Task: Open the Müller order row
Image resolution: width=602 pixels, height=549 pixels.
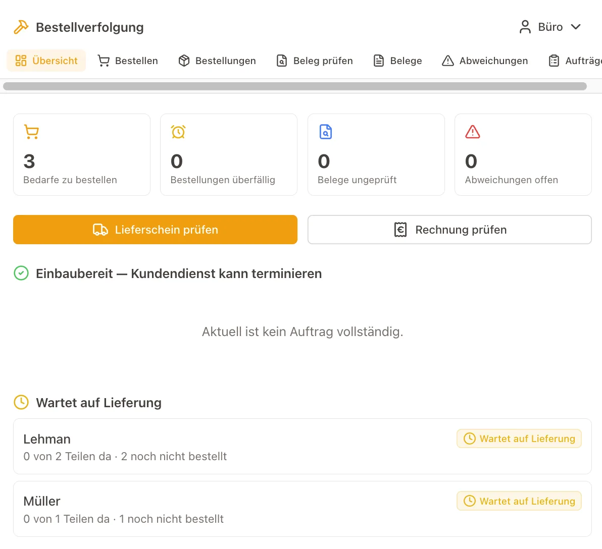Action: tap(303, 509)
